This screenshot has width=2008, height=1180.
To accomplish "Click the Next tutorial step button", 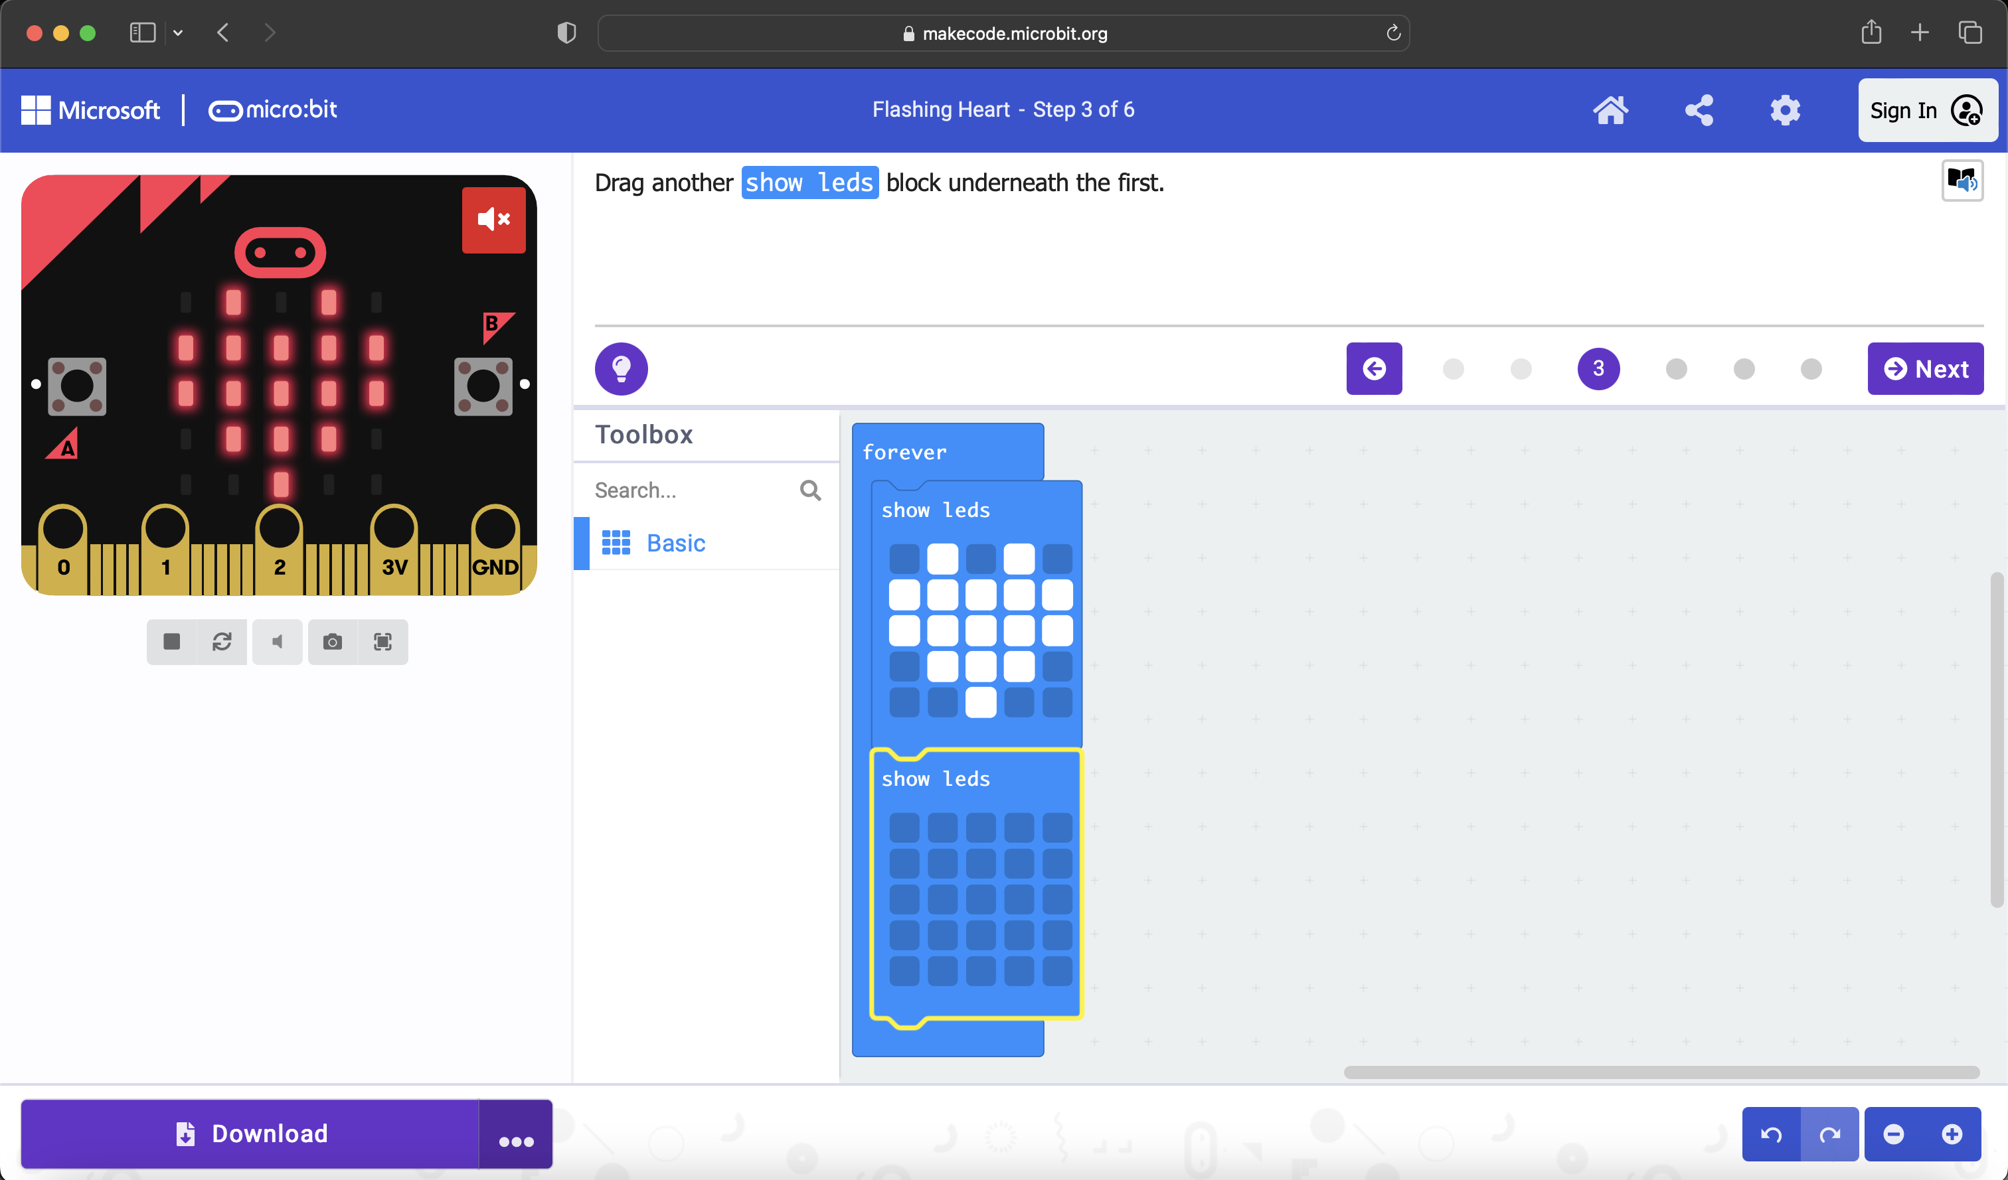I will click(1924, 368).
